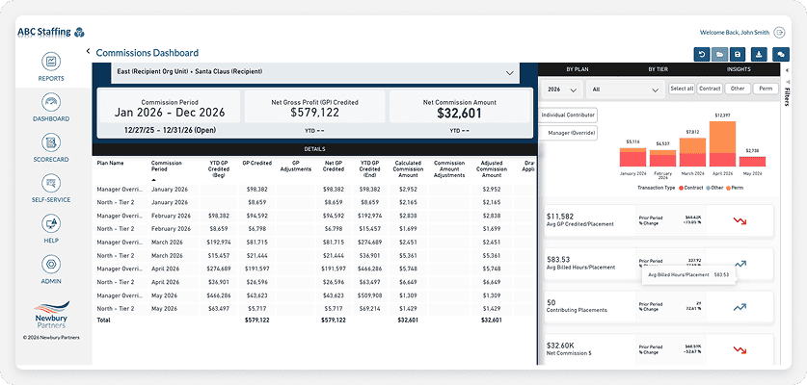Click the Plan Name column header
Viewport: 807px width, 385px height.
(110, 163)
